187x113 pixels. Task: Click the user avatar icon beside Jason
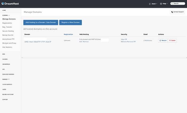click(150, 4)
